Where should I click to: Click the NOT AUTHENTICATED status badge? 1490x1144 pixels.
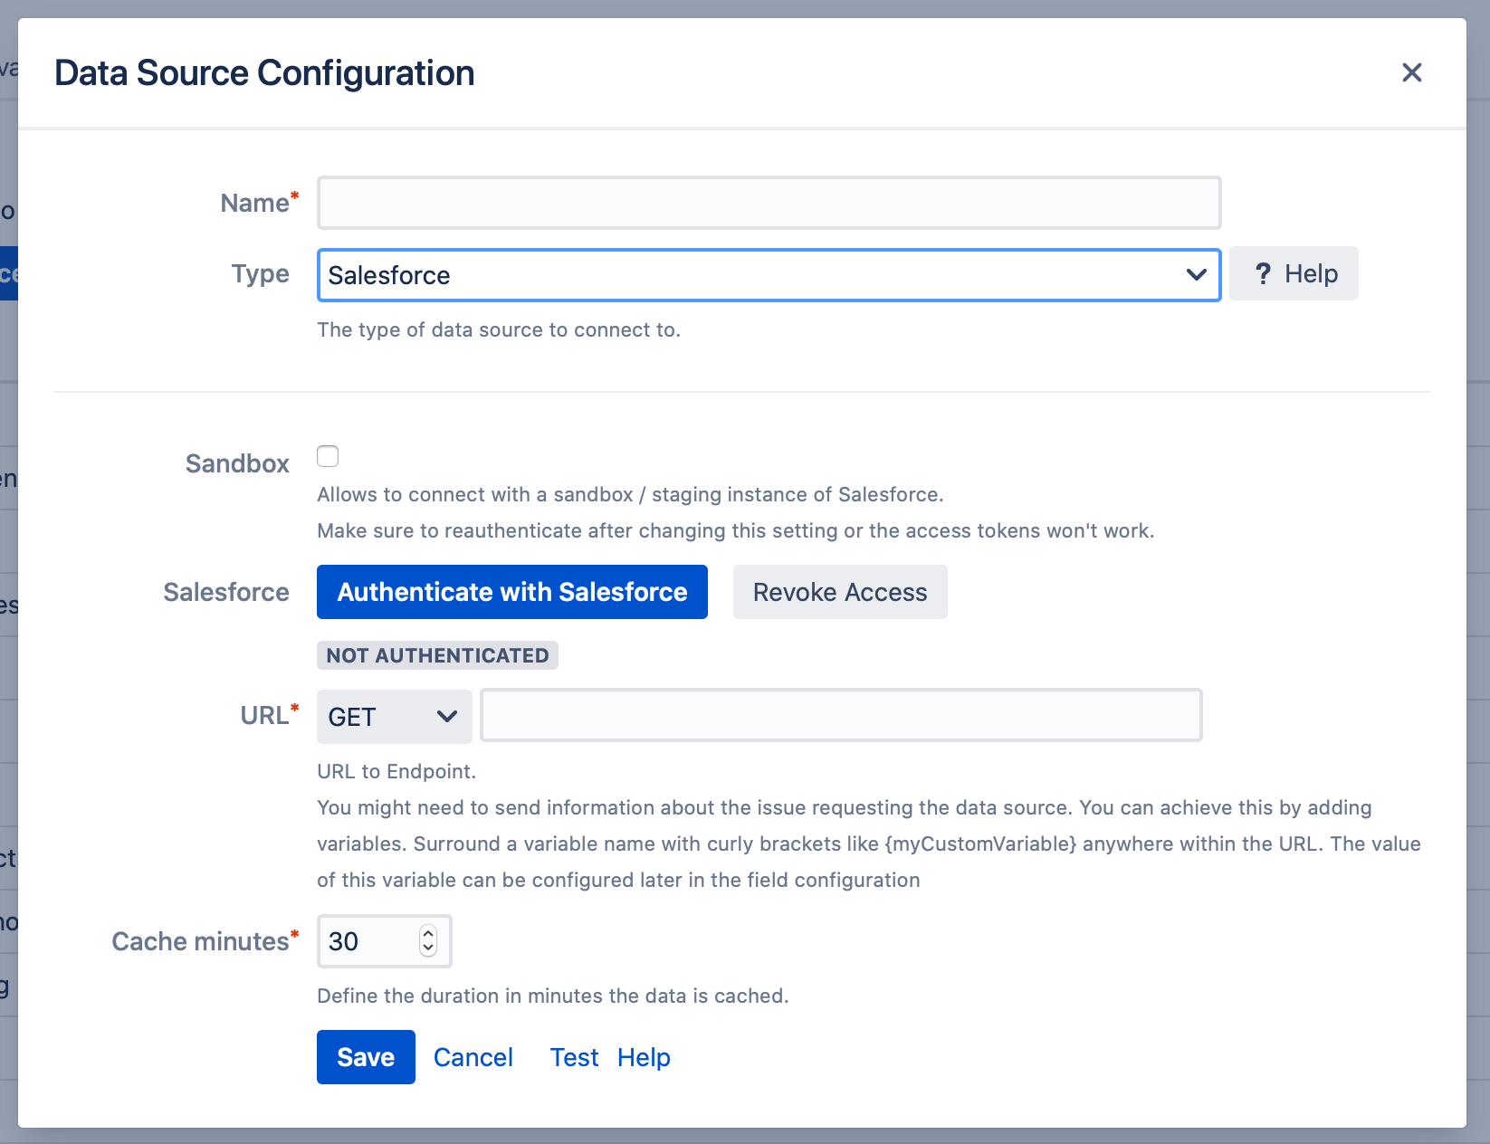437,655
